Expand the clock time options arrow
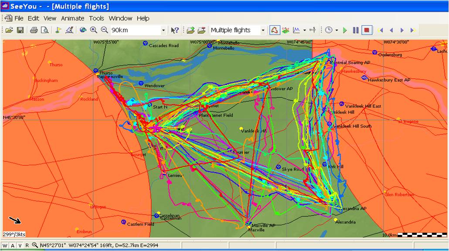The image size is (449, 251). click(x=337, y=30)
